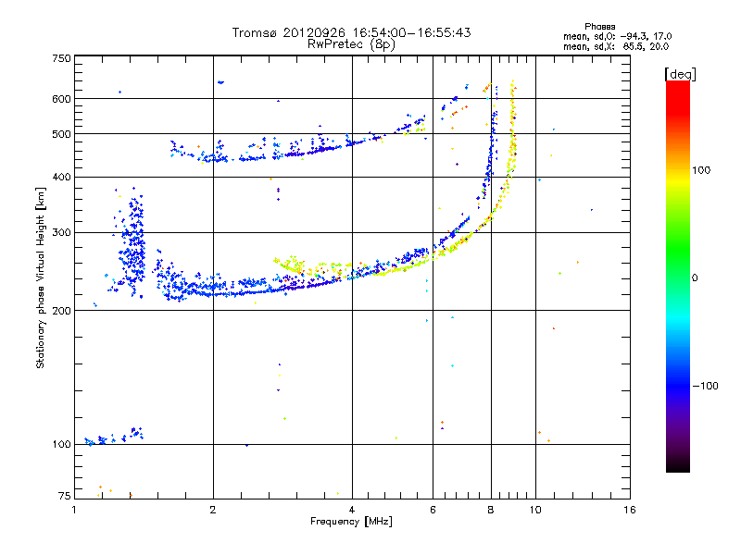Click the "RwPretec (8p)" subtitle
The height and width of the screenshot is (555, 741).
pyautogui.click(x=351, y=44)
